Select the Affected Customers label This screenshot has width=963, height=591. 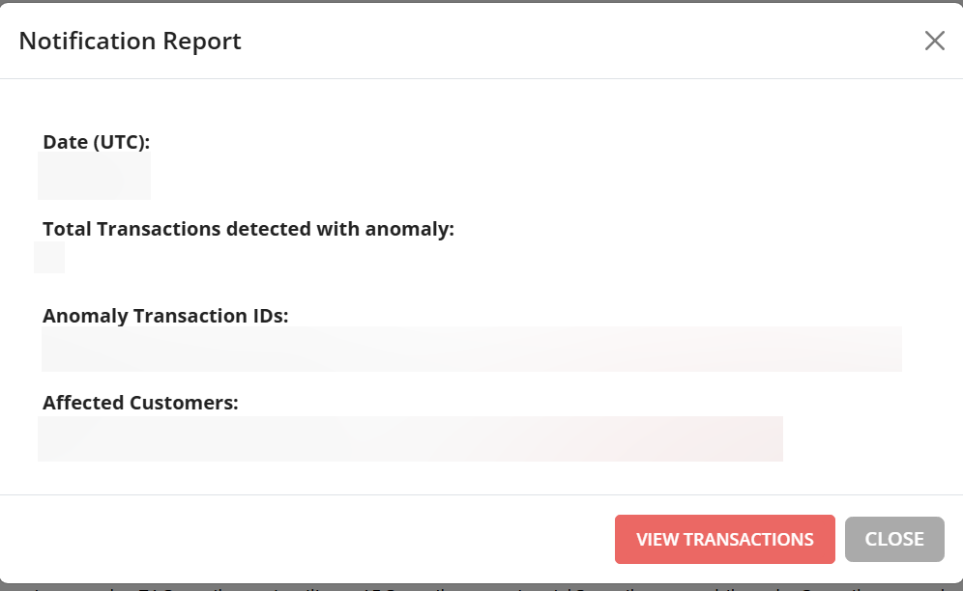pos(140,403)
